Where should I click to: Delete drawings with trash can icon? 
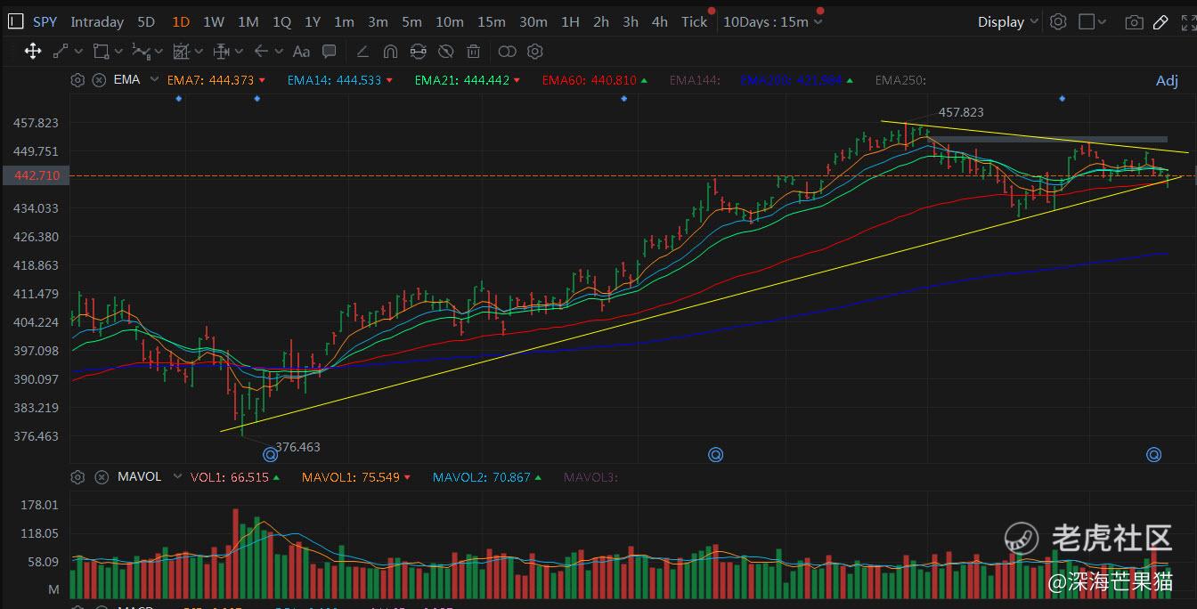coord(474,52)
